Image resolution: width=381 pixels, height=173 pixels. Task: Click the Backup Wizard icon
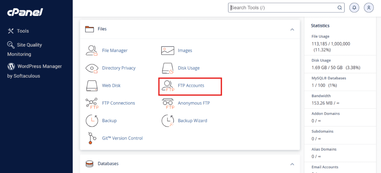coord(168,121)
